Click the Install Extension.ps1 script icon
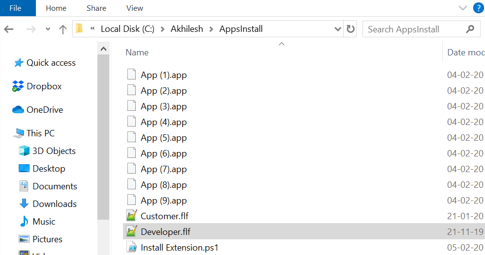Screen dimensions: 485x255 tap(131, 247)
